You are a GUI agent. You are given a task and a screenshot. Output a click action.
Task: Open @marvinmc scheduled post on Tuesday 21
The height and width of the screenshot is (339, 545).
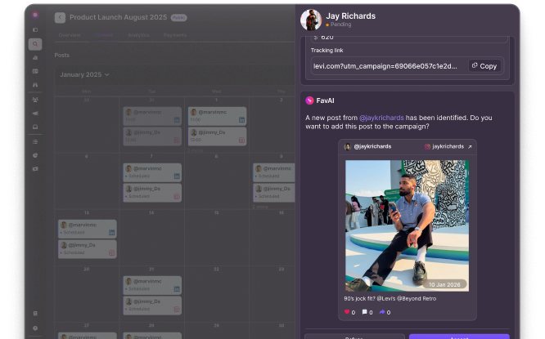coord(152,285)
